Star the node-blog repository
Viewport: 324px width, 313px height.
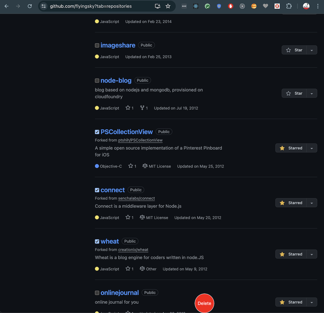pyautogui.click(x=294, y=93)
